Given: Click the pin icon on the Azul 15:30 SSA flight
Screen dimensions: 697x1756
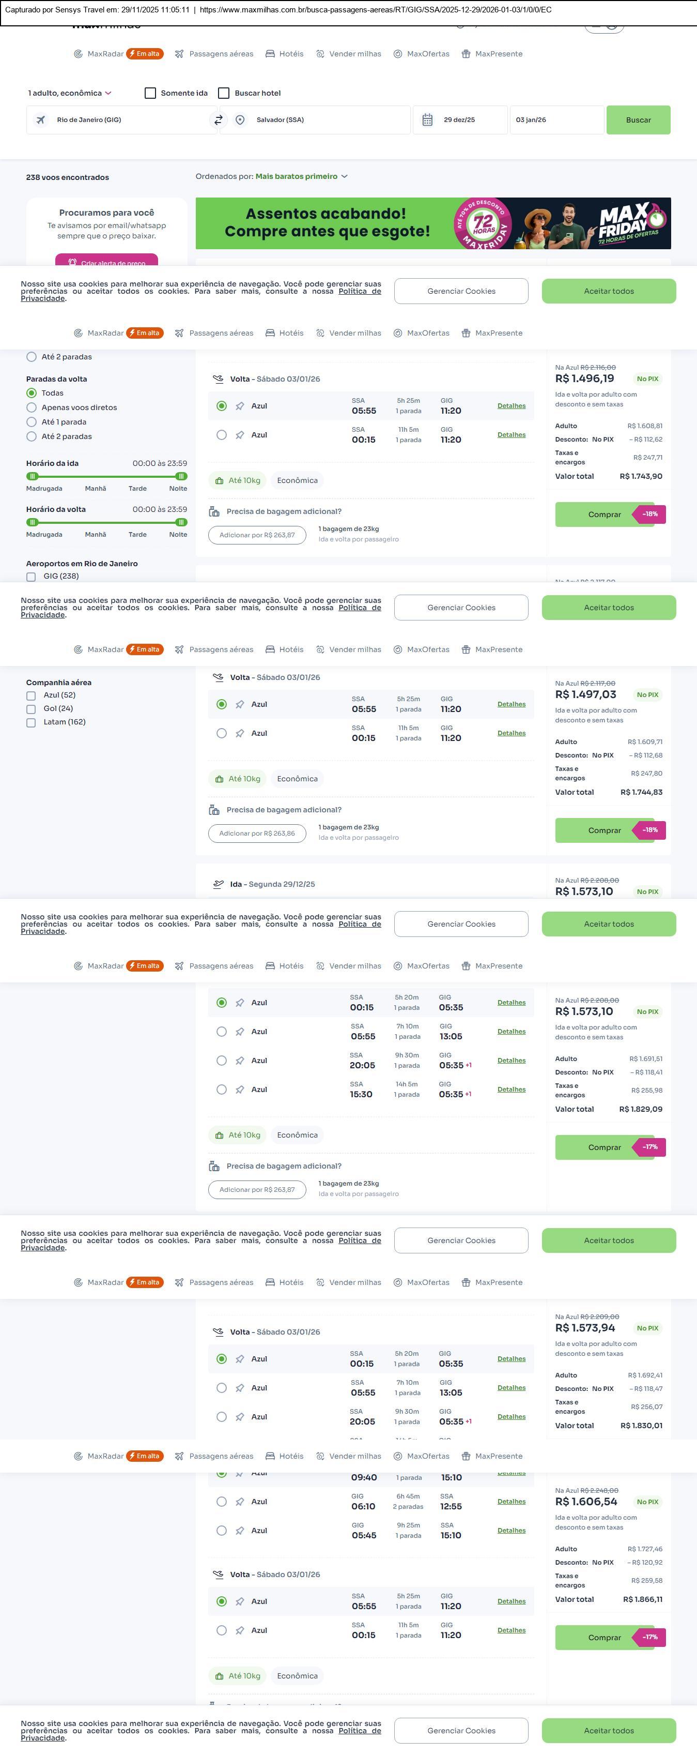Looking at the screenshot, I should (240, 1089).
